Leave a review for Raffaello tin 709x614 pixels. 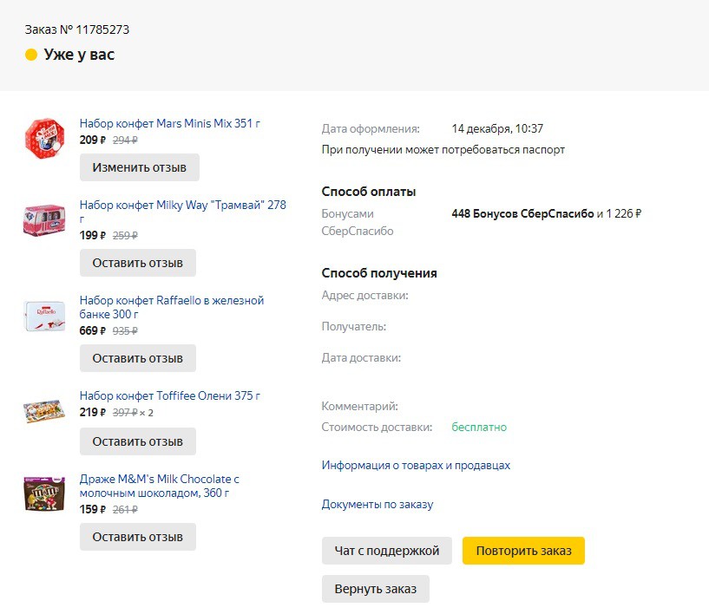point(138,358)
